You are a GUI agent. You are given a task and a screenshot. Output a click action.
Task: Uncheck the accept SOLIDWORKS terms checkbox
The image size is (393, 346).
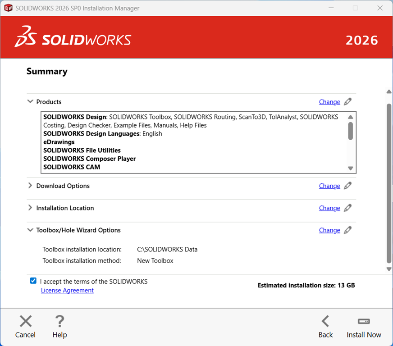[x=33, y=281]
